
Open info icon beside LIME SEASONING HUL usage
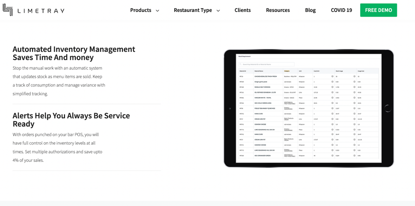pos(354,130)
